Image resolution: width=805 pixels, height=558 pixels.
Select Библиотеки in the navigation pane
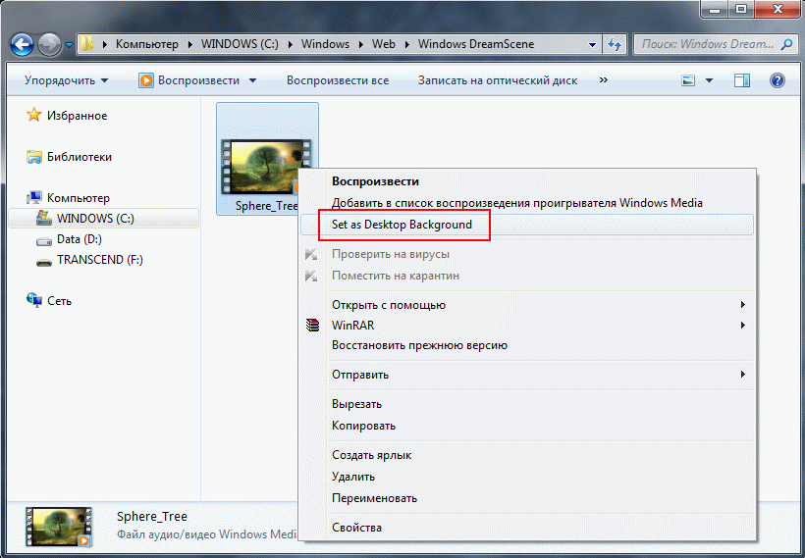pyautogui.click(x=80, y=157)
